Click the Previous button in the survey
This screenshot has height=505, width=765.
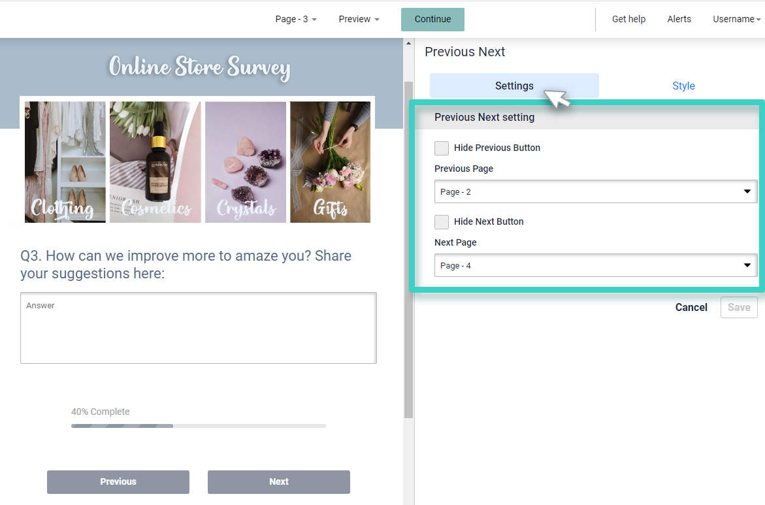[118, 481]
